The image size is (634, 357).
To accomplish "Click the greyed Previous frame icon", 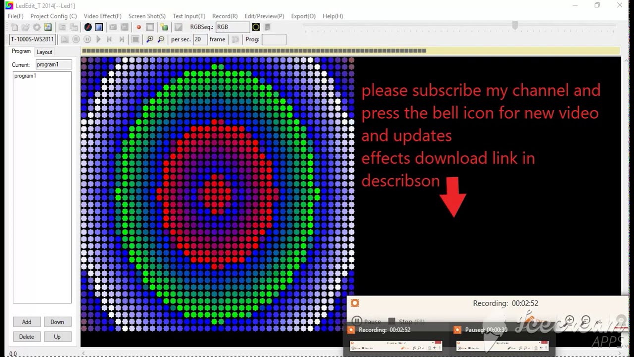I will 109,39.
